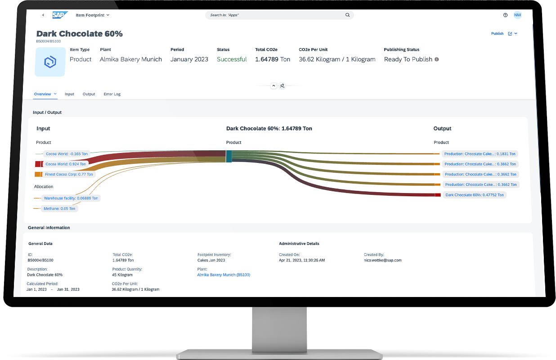
Task: Switch to the Error Log tab
Action: click(112, 94)
